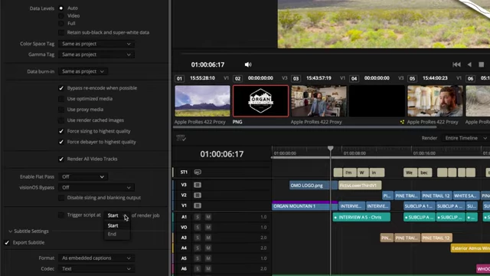Image resolution: width=490 pixels, height=276 pixels.
Task: Open Enable Flat Pass dropdown
Action: [x=83, y=177]
